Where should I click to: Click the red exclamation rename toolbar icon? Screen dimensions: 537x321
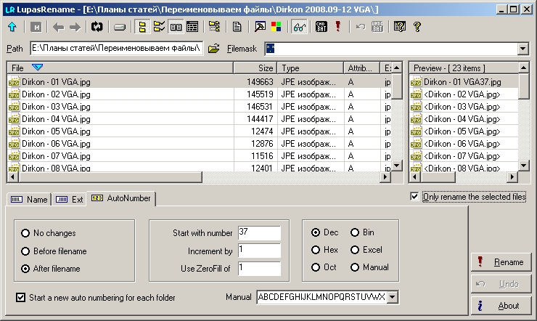(x=338, y=27)
